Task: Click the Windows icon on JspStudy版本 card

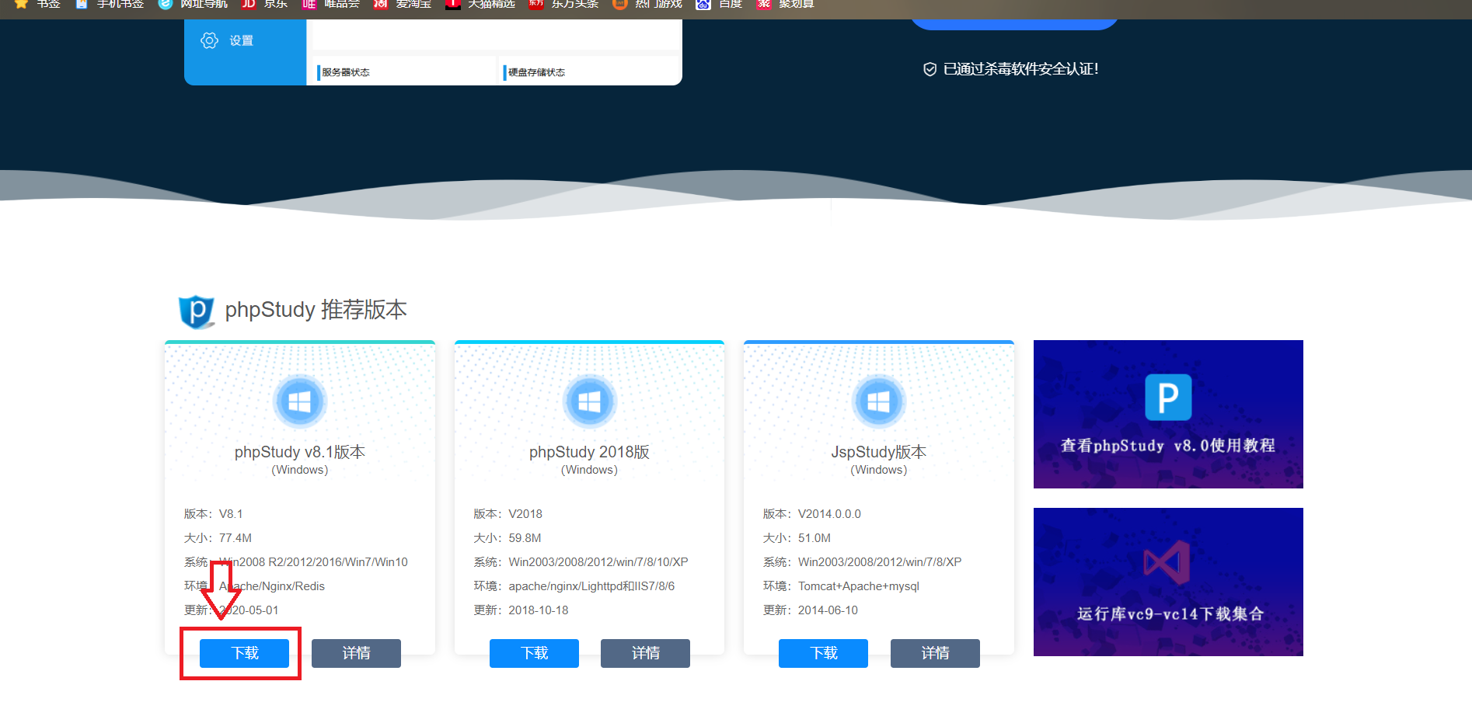Action: (879, 401)
